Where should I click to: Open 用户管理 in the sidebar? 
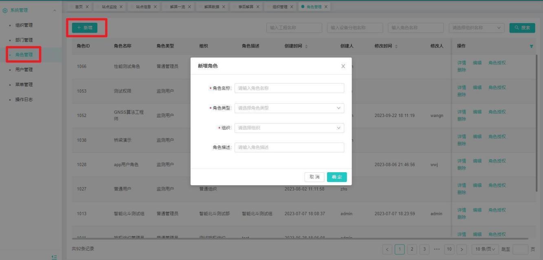tap(24, 69)
